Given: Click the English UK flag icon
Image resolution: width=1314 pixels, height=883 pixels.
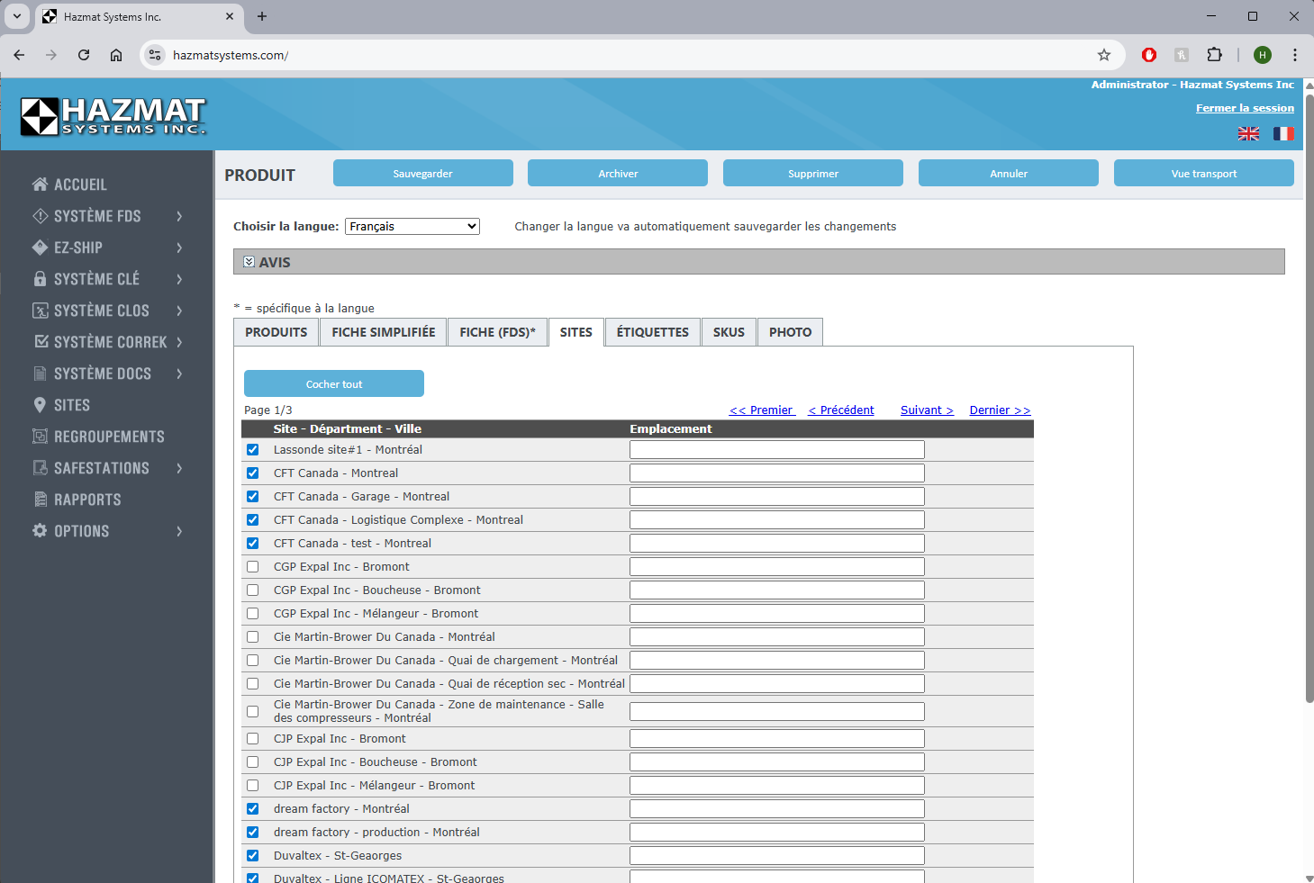Looking at the screenshot, I should pyautogui.click(x=1248, y=133).
